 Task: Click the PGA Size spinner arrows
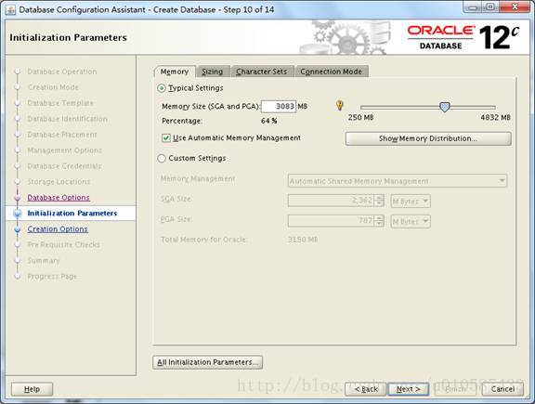379,221
